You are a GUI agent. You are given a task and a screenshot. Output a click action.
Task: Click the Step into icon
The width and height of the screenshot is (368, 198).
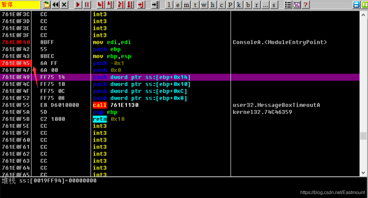click(101, 5)
